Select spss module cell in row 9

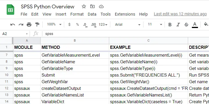click(x=27, y=68)
